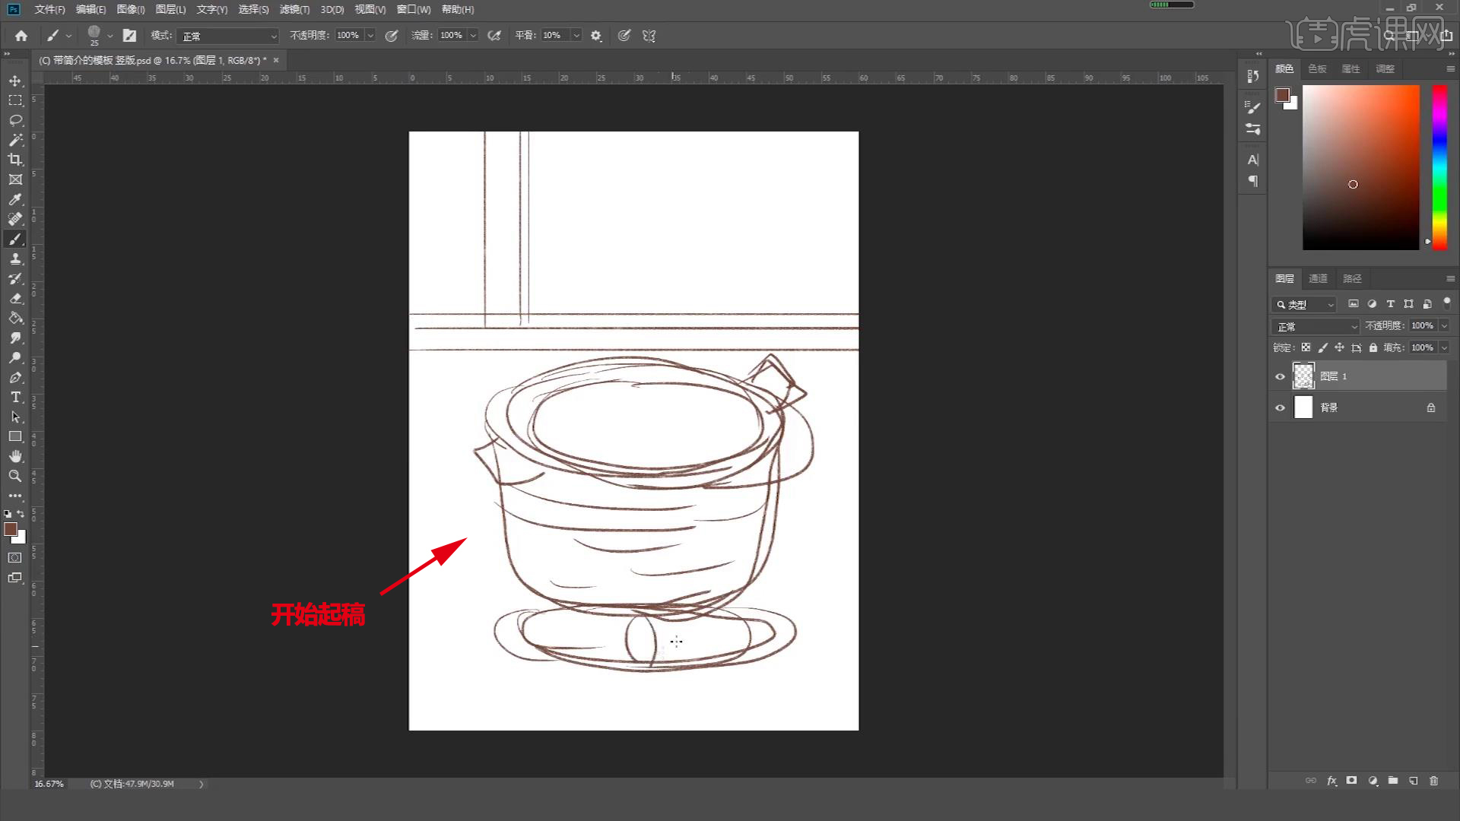Image resolution: width=1460 pixels, height=821 pixels.
Task: Select the Move tool
Action: point(15,81)
